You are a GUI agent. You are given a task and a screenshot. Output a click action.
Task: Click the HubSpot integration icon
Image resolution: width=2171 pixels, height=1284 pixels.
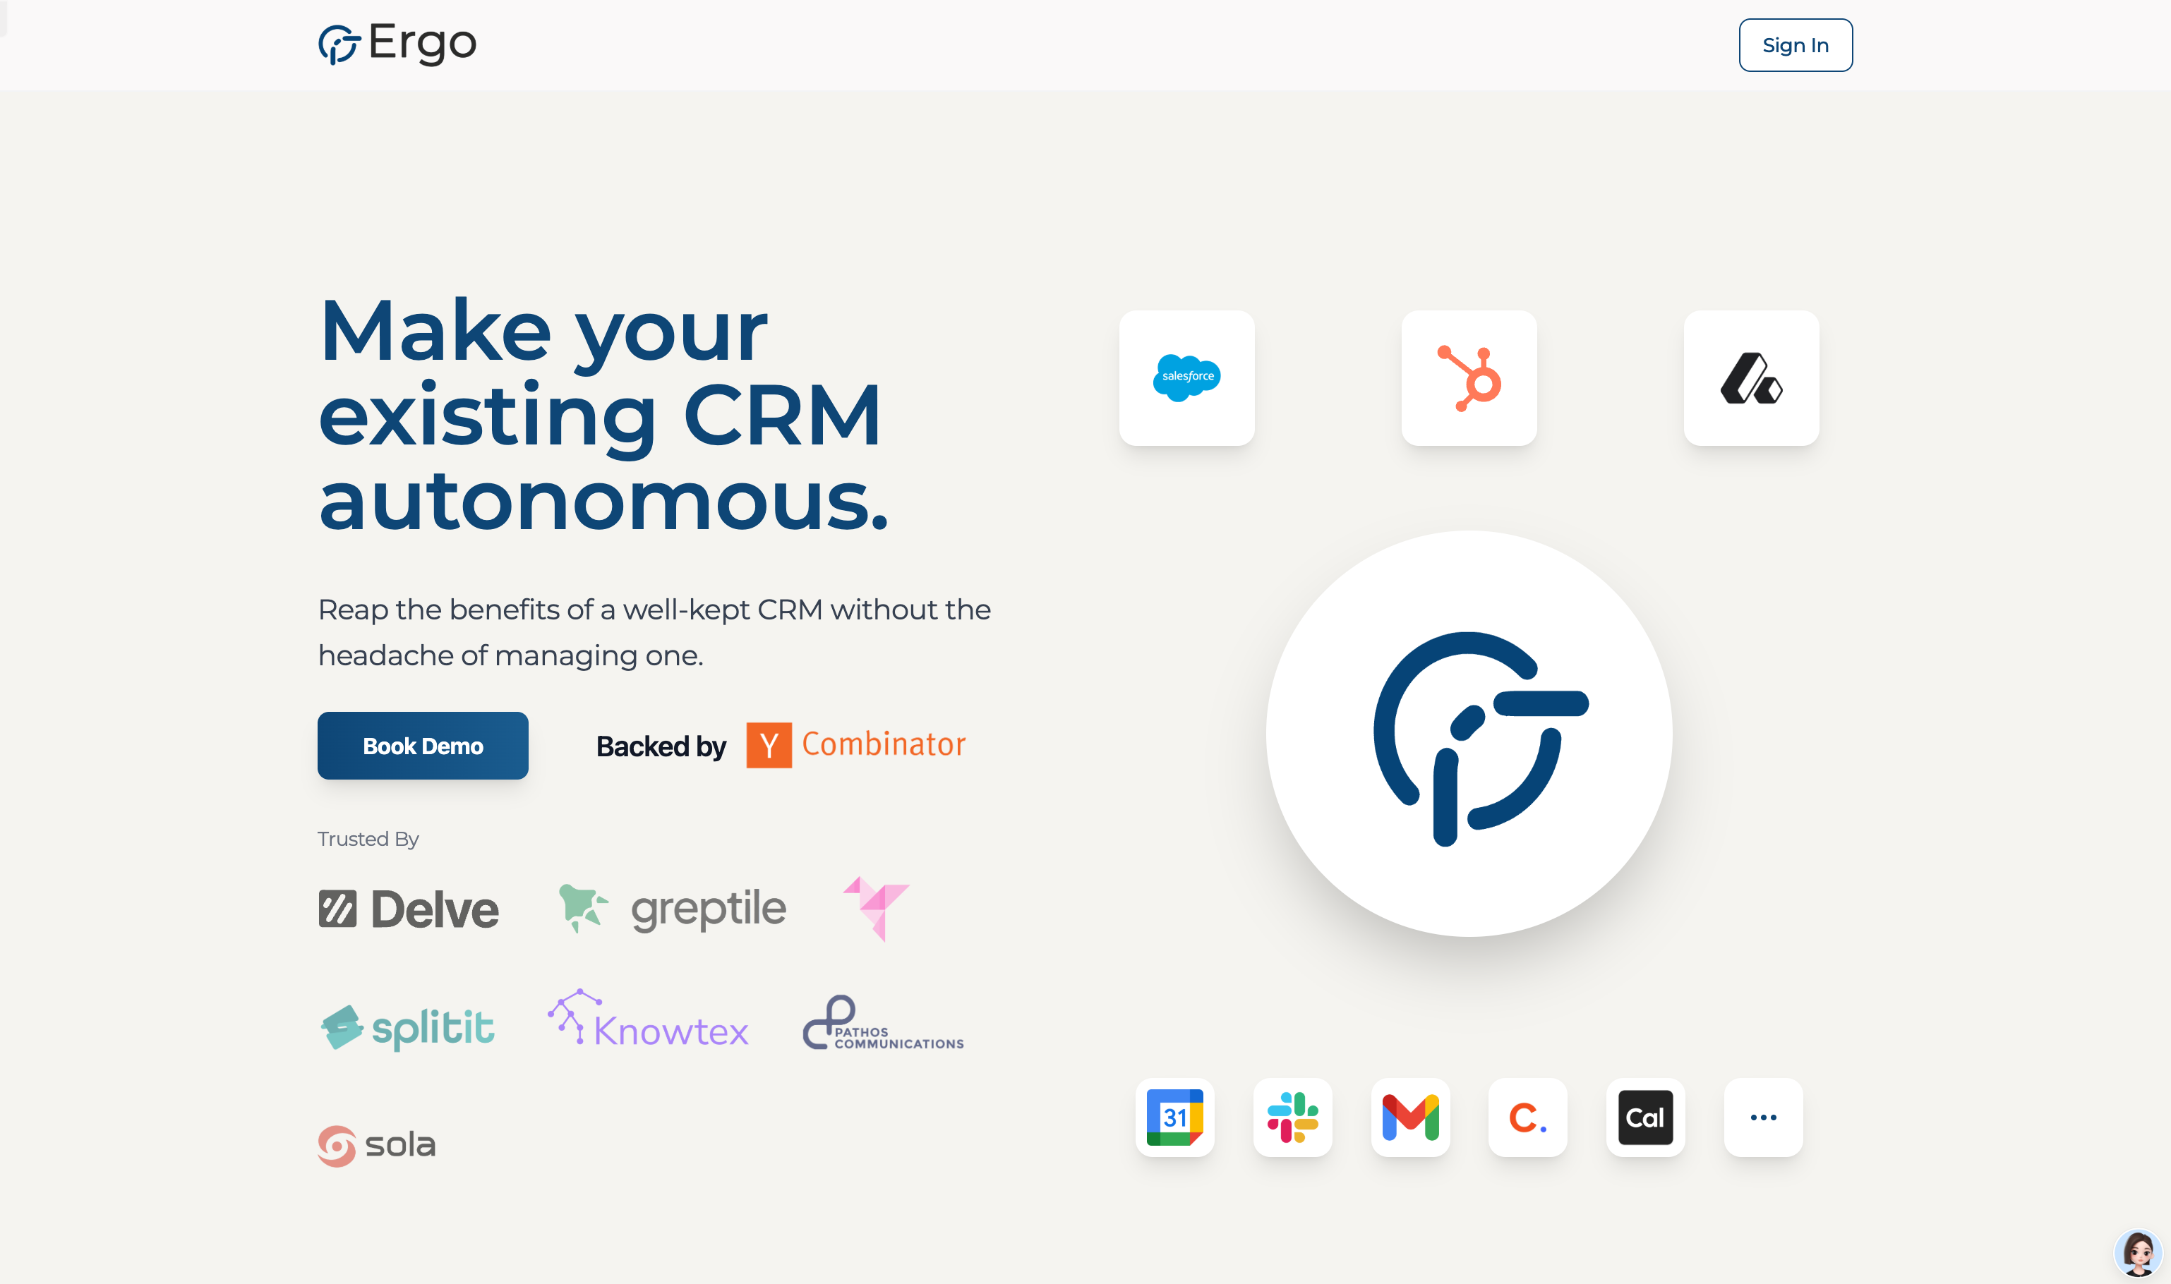point(1468,378)
